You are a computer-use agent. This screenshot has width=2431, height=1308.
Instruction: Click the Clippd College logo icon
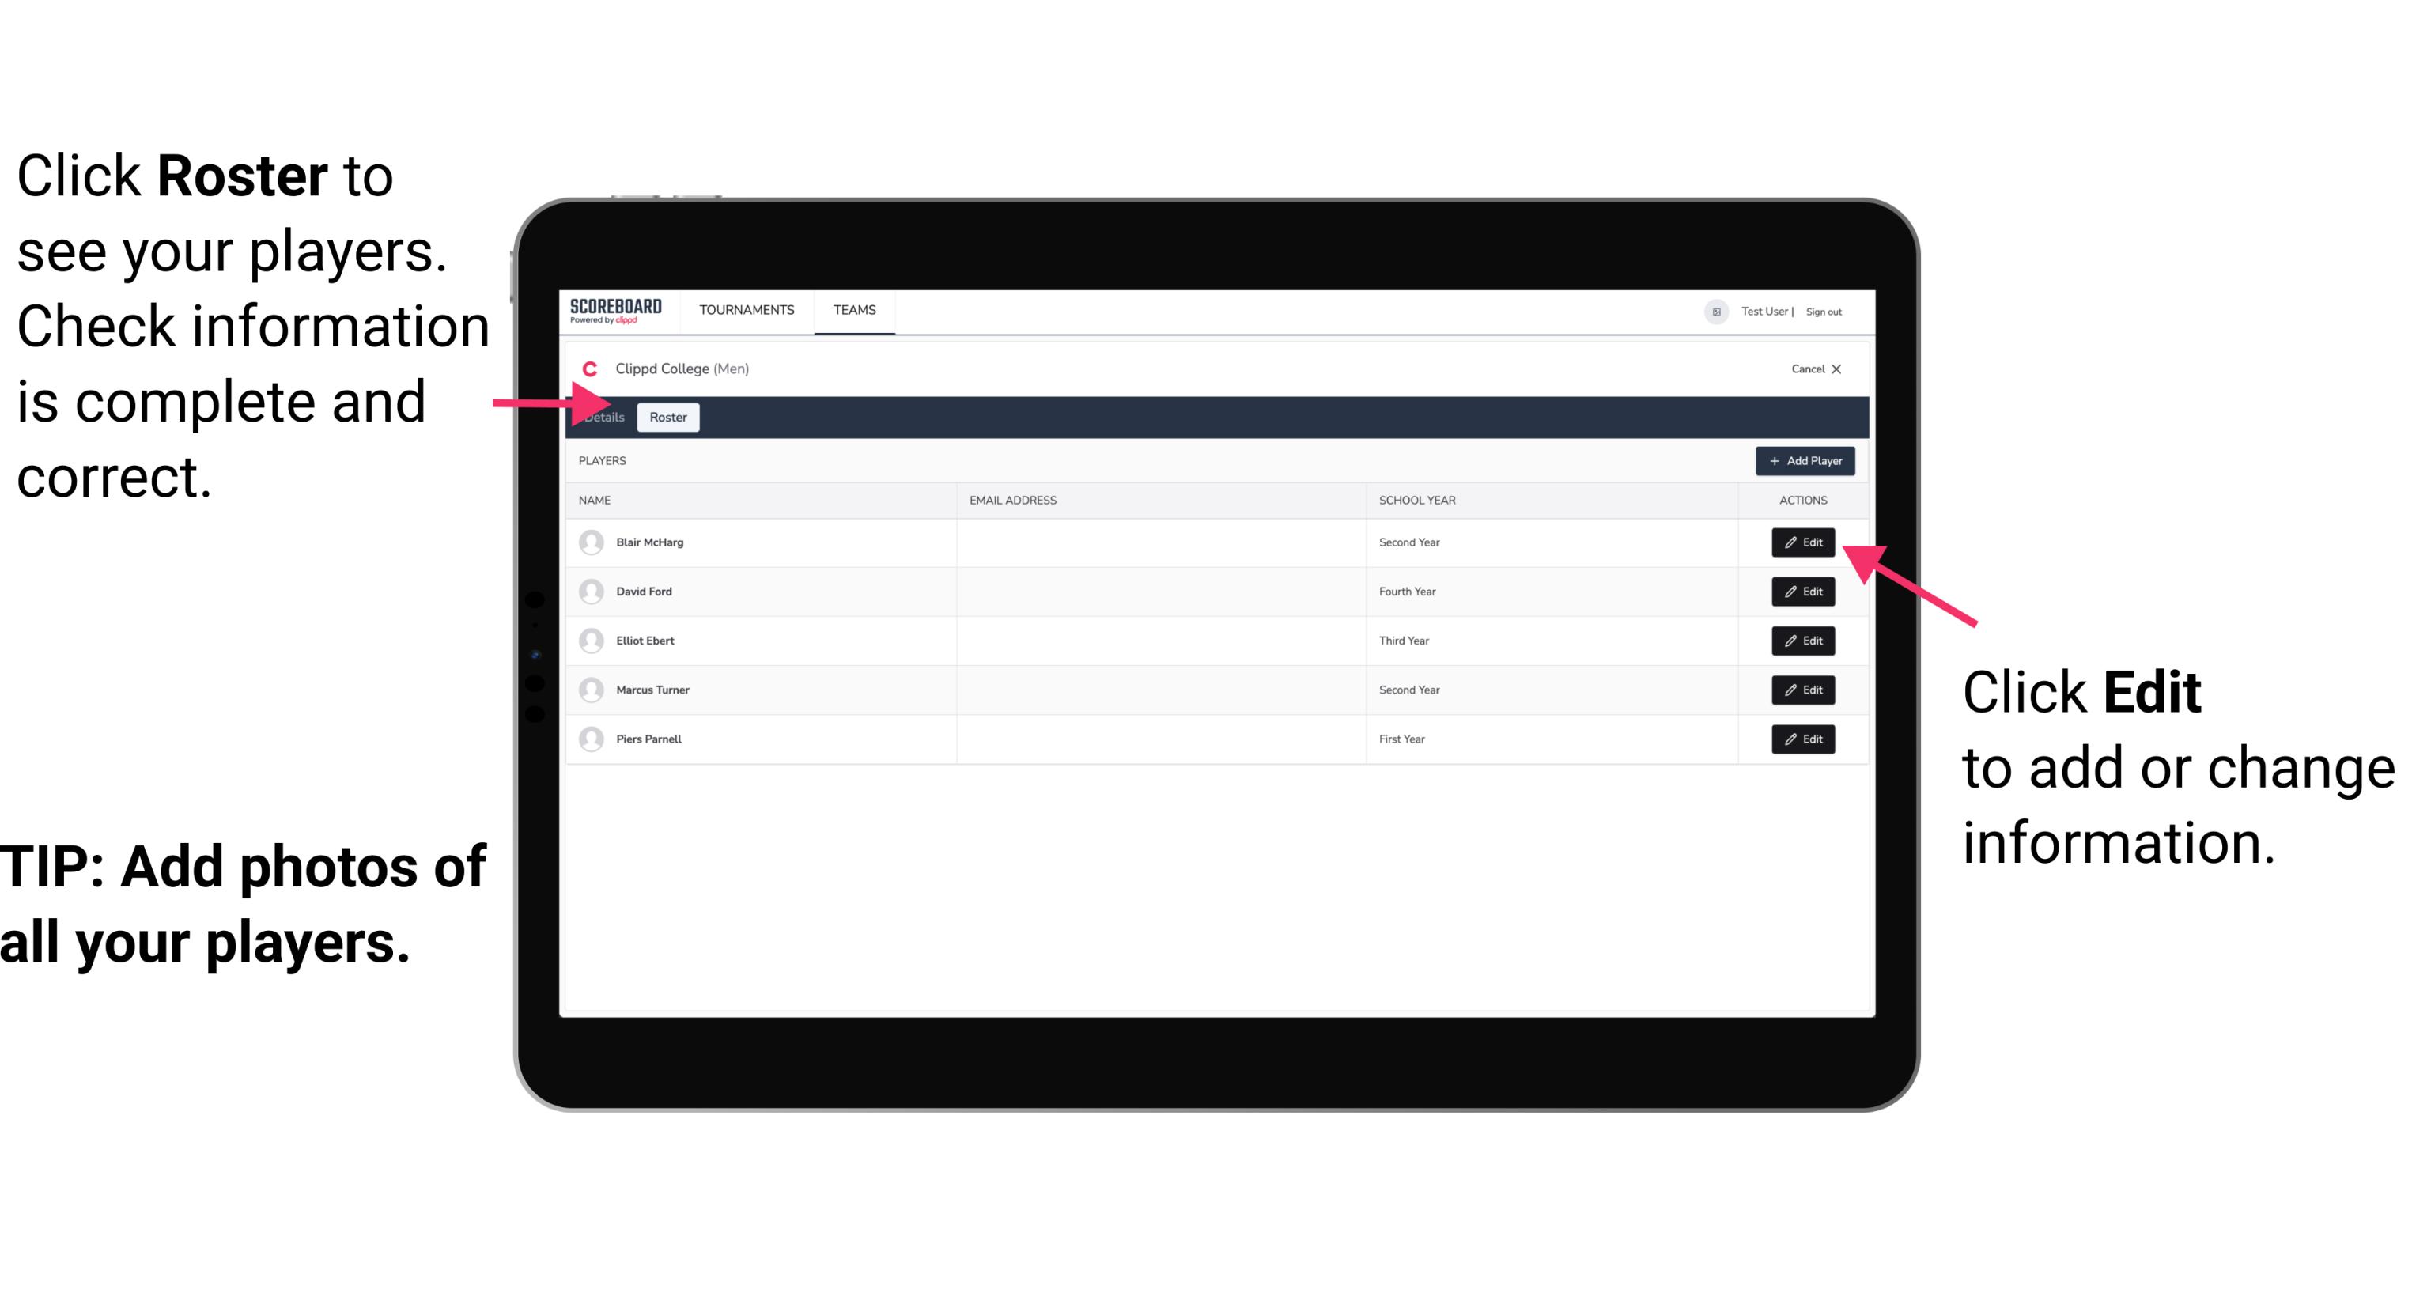tap(588, 367)
